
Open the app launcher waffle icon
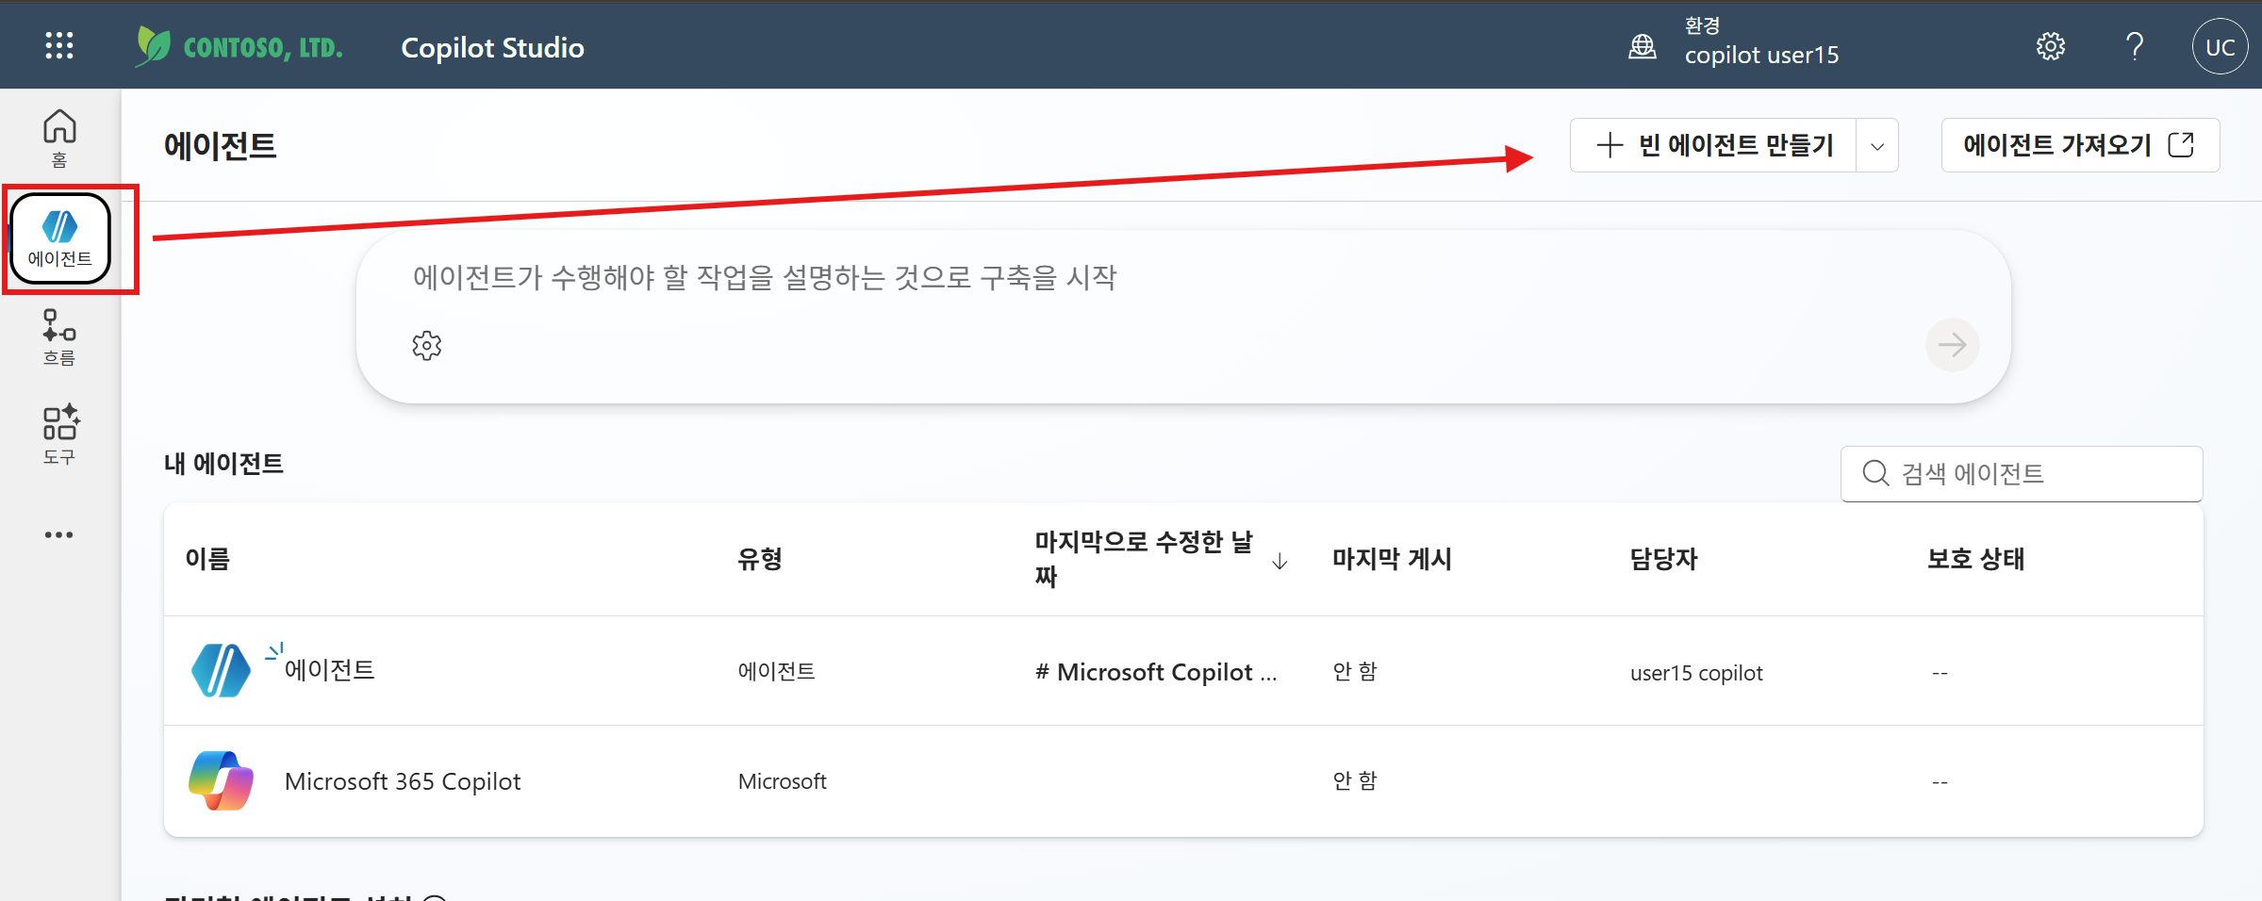[59, 45]
